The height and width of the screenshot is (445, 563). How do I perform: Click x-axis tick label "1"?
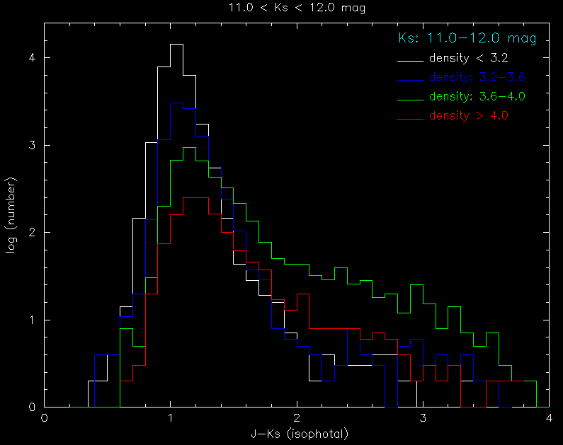pos(171,419)
